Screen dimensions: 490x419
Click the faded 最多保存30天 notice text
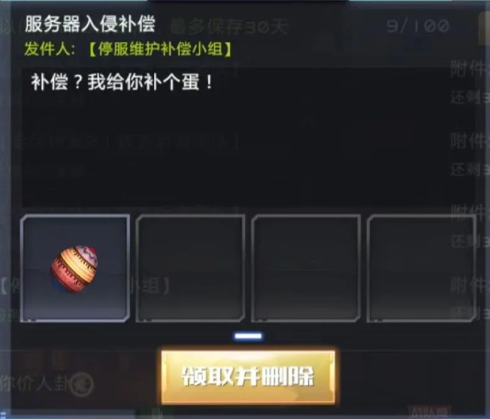[x=228, y=27]
